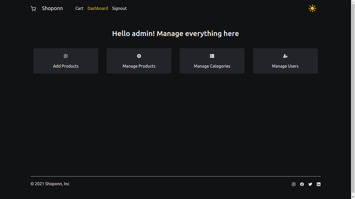The image size is (355, 199).
Task: Click the "© 2021 Shoponn, Inc" footer text
Action: click(50, 184)
